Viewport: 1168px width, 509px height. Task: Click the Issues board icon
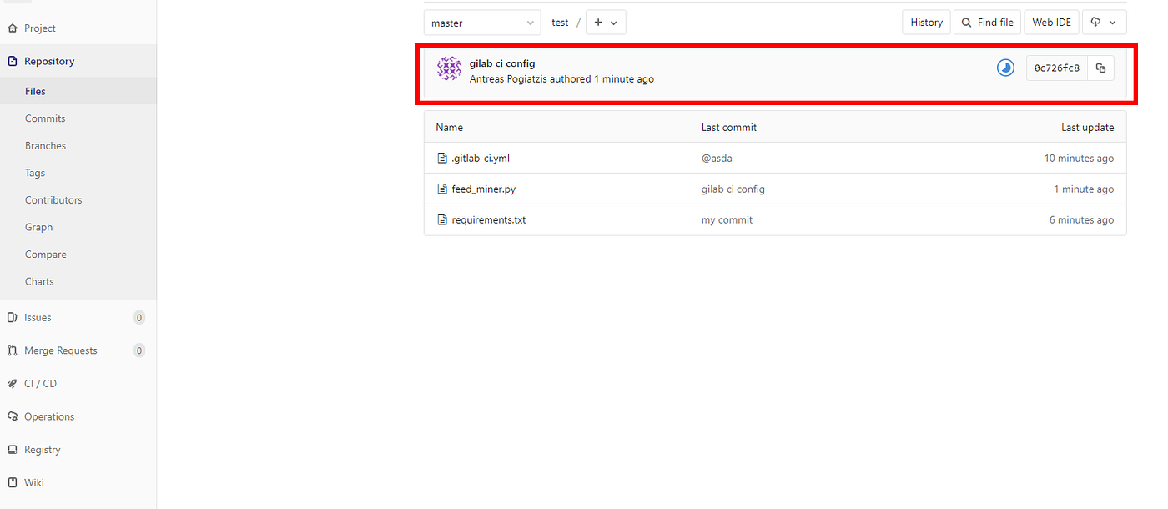(x=12, y=317)
